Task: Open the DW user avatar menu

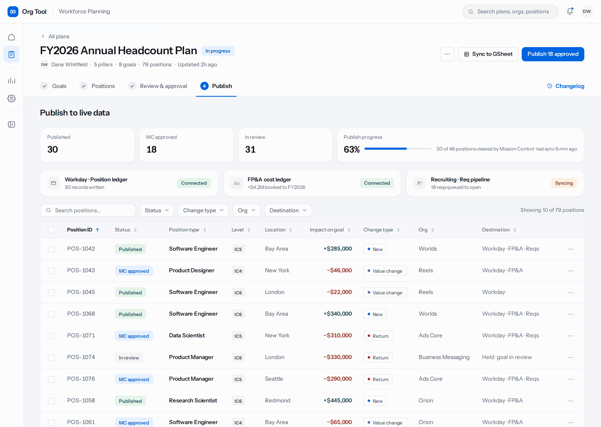Action: 587,12
